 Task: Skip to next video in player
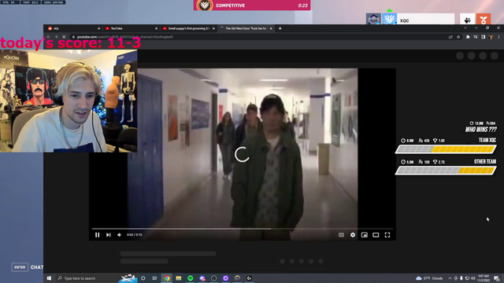[109, 235]
